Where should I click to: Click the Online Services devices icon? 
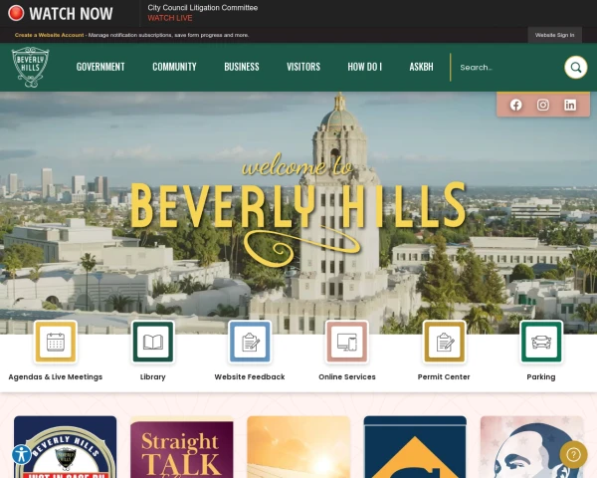coord(347,342)
